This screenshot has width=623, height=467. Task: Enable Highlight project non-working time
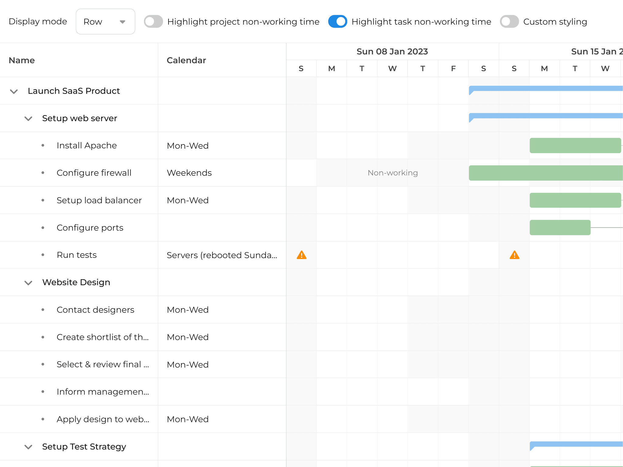pyautogui.click(x=153, y=21)
